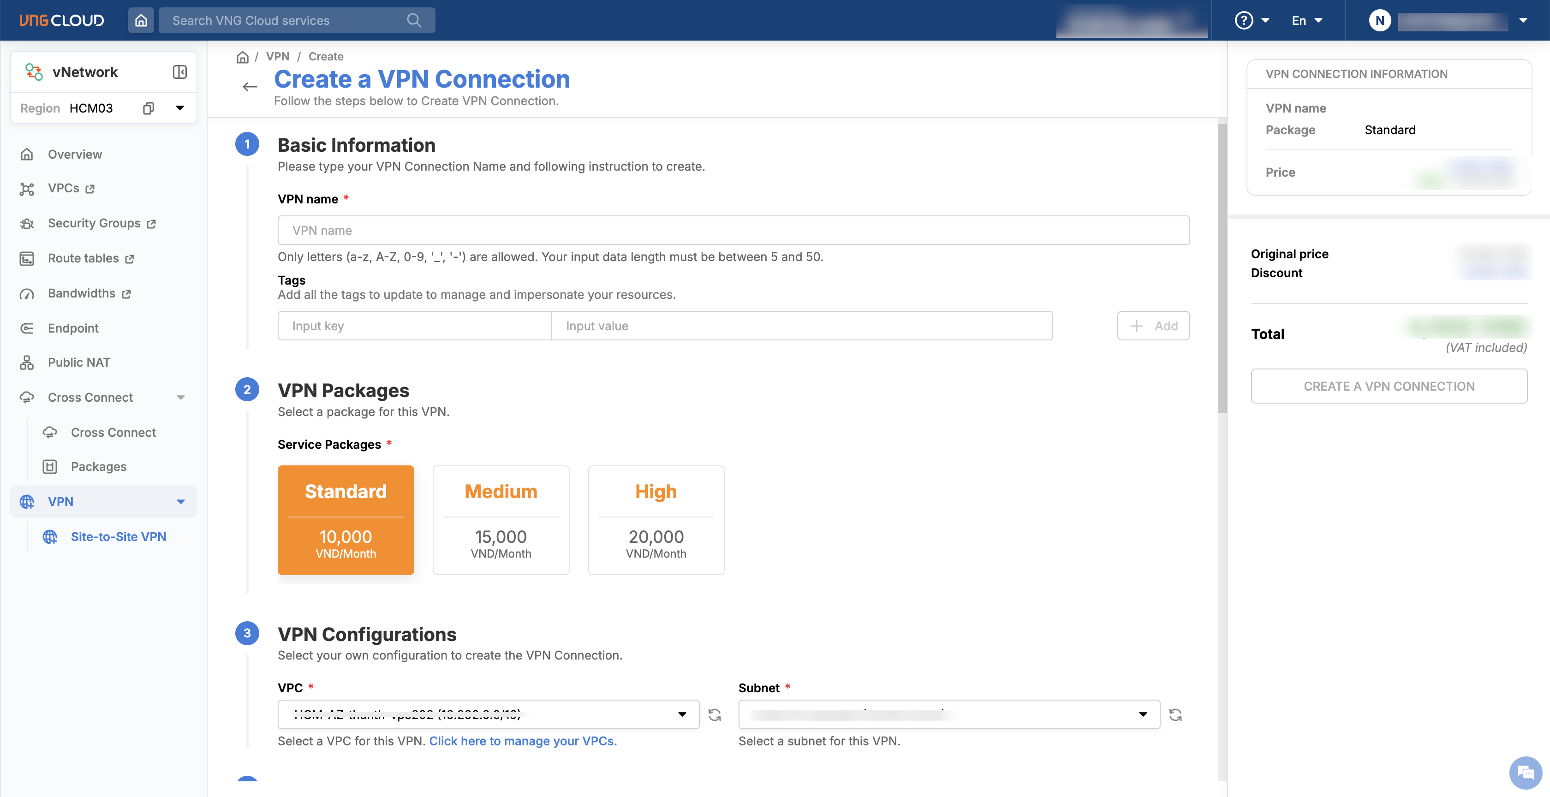
Task: Click the home icon in top bar
Action: tap(141, 20)
